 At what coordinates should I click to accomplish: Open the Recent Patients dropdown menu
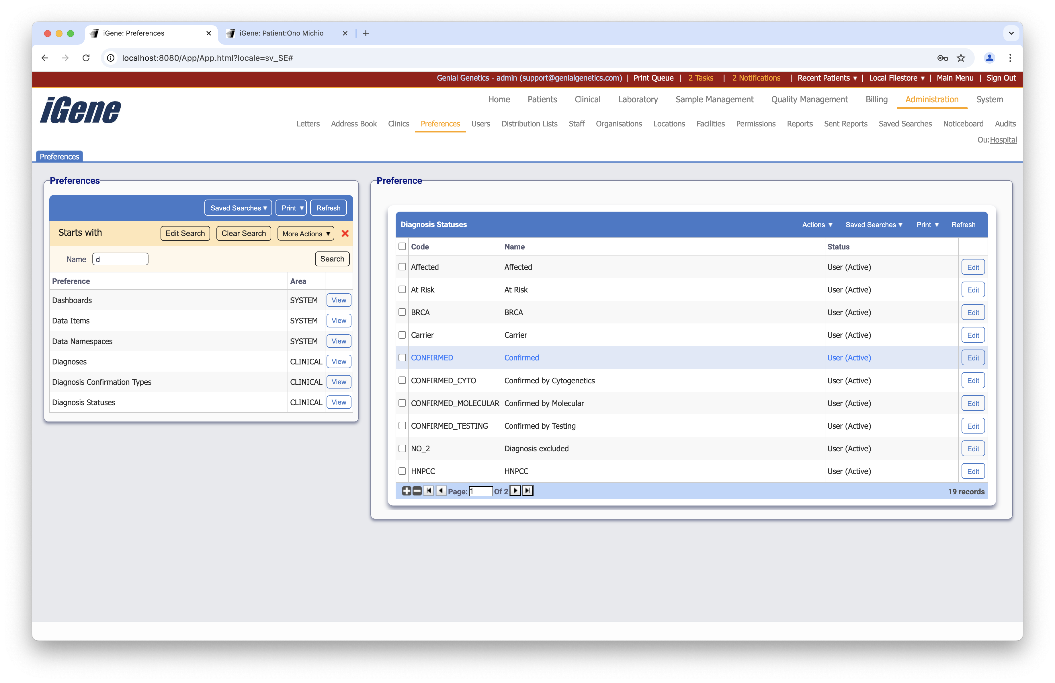pos(827,78)
